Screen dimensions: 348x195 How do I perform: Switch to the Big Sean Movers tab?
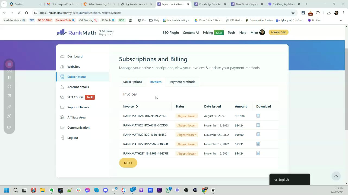point(137,4)
